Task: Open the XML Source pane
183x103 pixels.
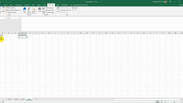Action: 58,9
